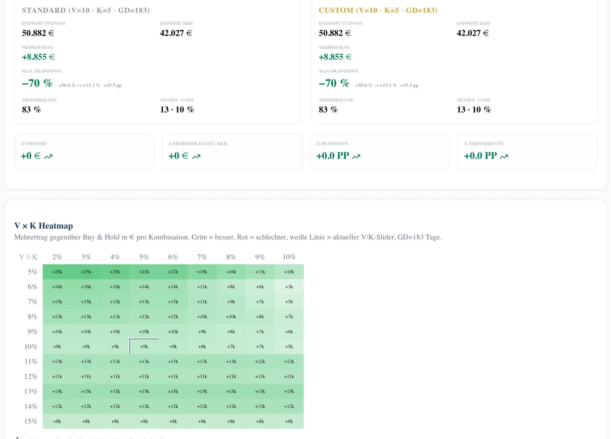Select heatmap cell +16k at row 5% column 8%
The width and height of the screenshot is (611, 439).
coord(231,272)
